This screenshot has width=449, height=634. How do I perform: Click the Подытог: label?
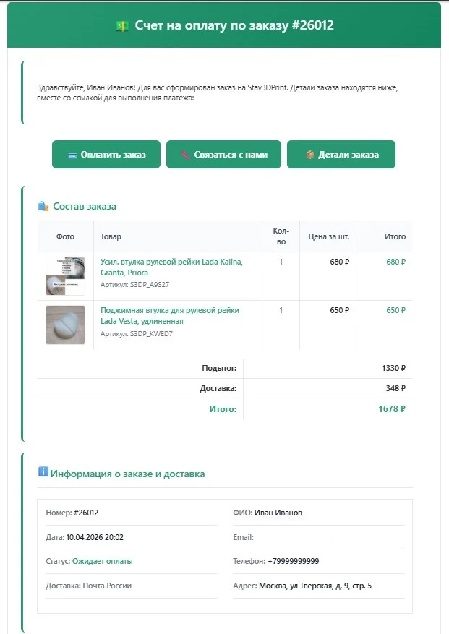coord(219,368)
